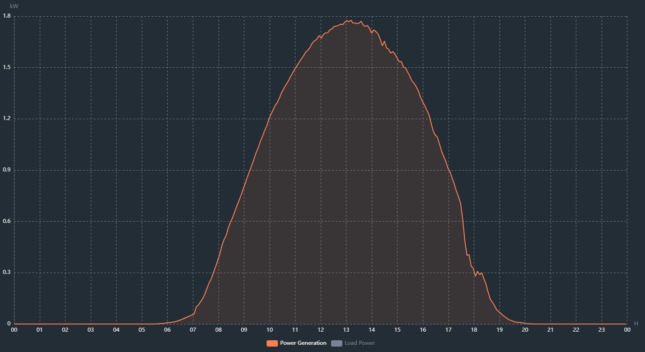Click hour label 14 on x-axis
The height and width of the screenshot is (352, 645).
coord(372,330)
